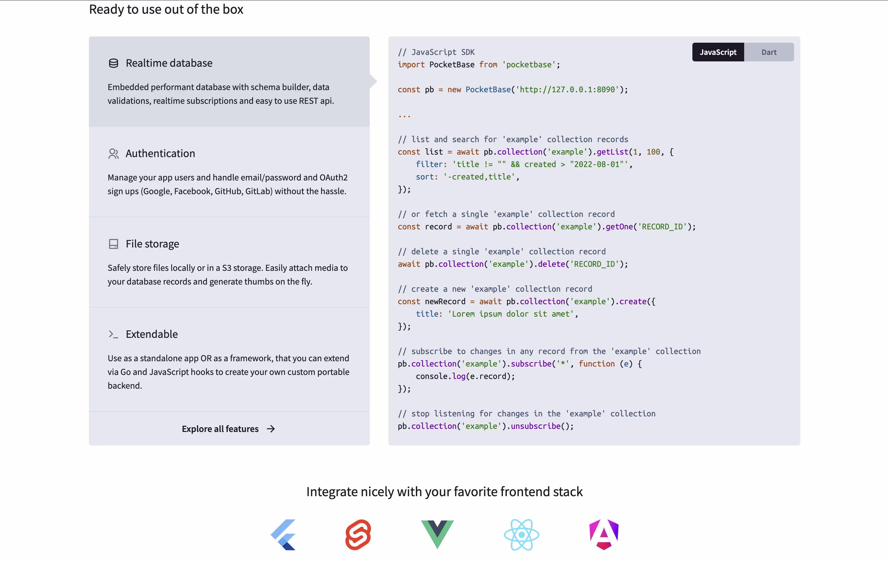Select the Extendable feature heading
This screenshot has width=888, height=561.
(x=152, y=334)
